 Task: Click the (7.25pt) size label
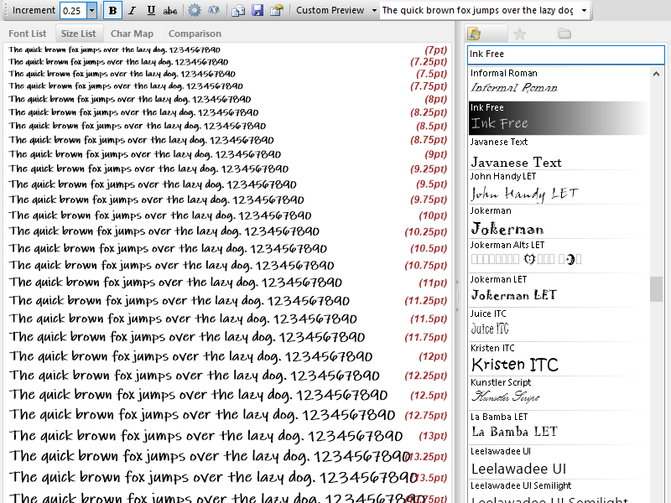(x=429, y=62)
